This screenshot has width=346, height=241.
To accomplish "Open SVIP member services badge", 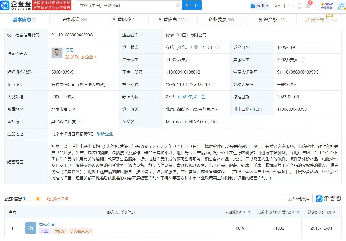I will pos(327,6).
